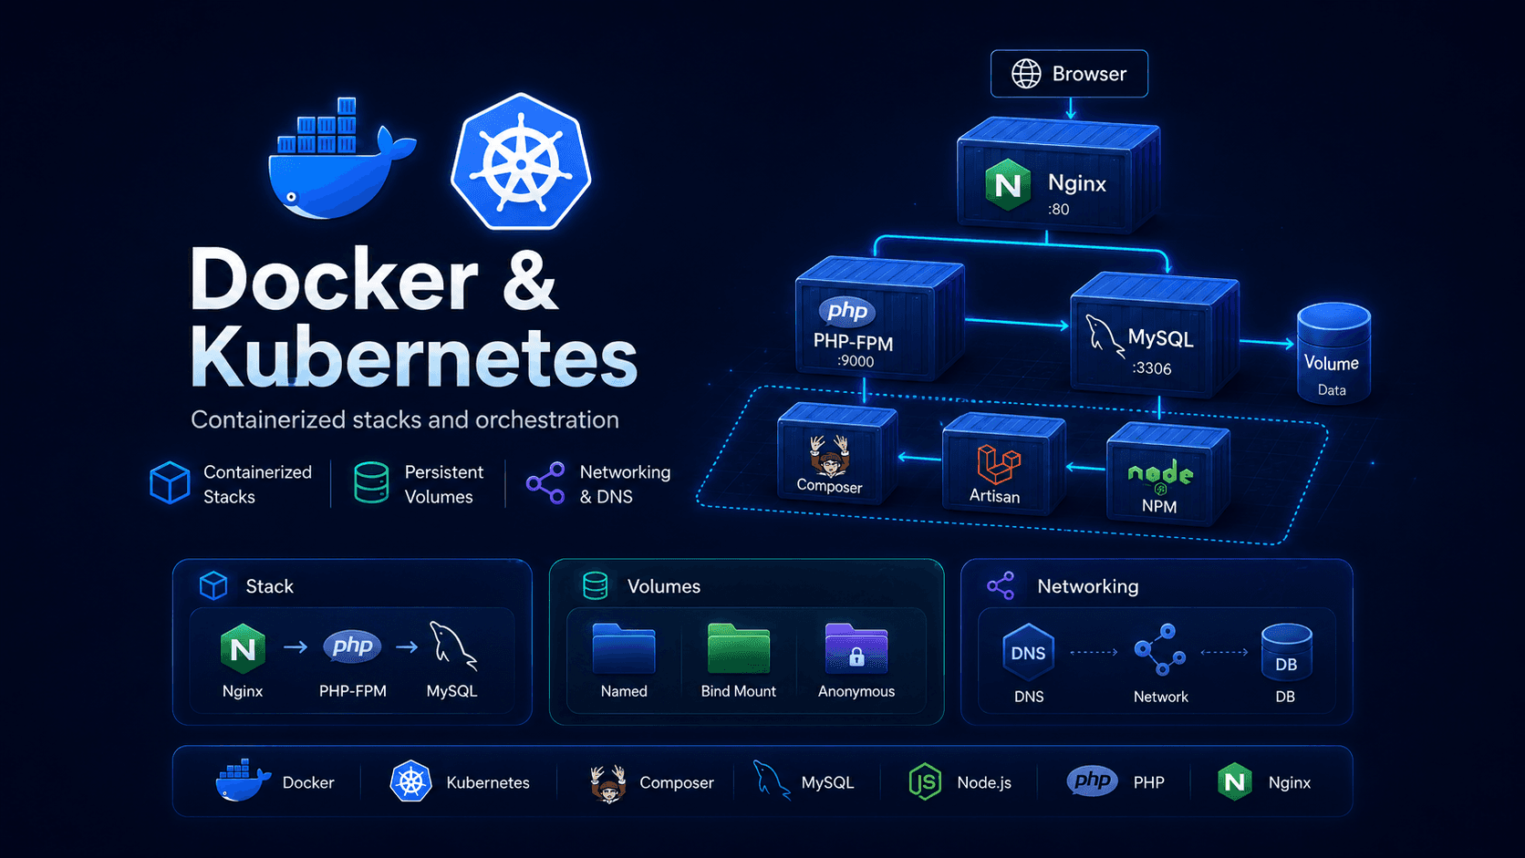Click the MySQL dolphin in bottom bar
The height and width of the screenshot is (858, 1525).
(771, 780)
